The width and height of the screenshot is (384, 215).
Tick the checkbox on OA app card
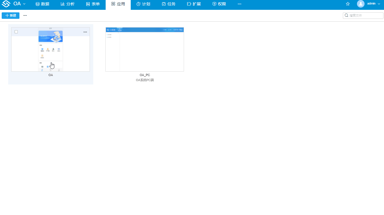tap(16, 32)
